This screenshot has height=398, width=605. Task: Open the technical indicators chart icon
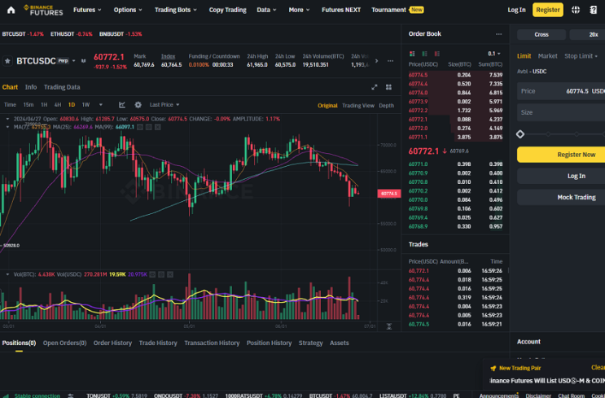[x=122, y=104]
